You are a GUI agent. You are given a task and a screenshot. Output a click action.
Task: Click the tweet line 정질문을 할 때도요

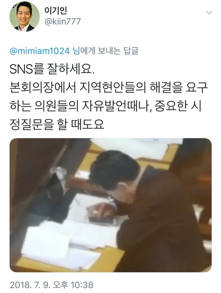tap(57, 124)
